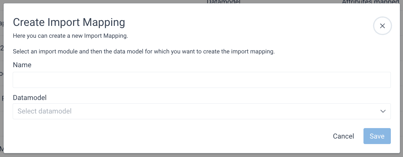This screenshot has width=403, height=157.
Task: Click the Datamodel chevron arrow
Action: 383,111
